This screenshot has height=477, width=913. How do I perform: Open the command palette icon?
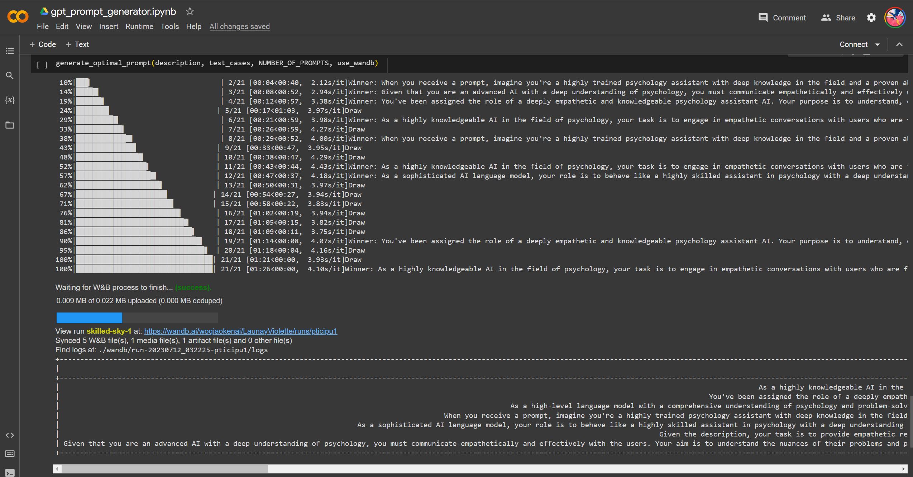[10, 454]
